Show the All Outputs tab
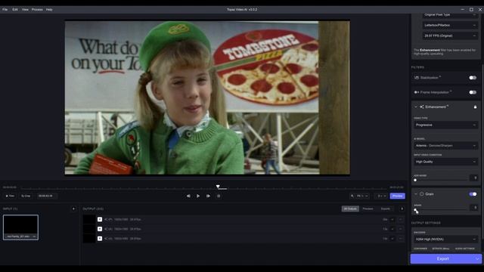This screenshot has height=272, width=484. point(350,209)
